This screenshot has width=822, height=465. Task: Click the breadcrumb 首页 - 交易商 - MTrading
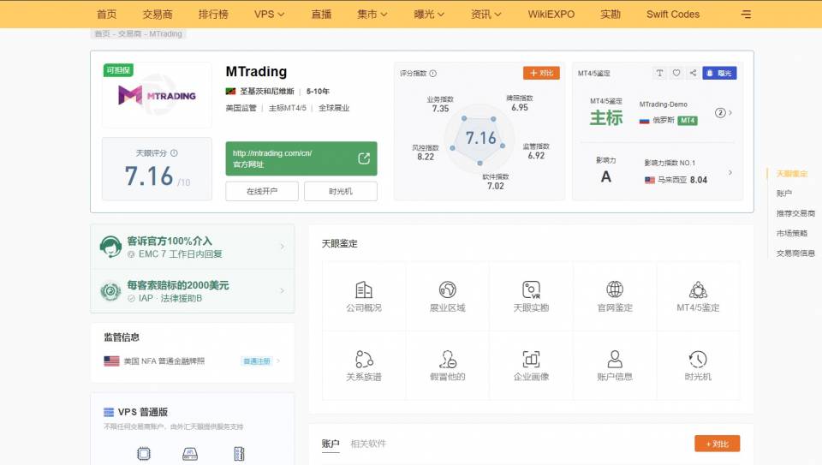(x=139, y=33)
